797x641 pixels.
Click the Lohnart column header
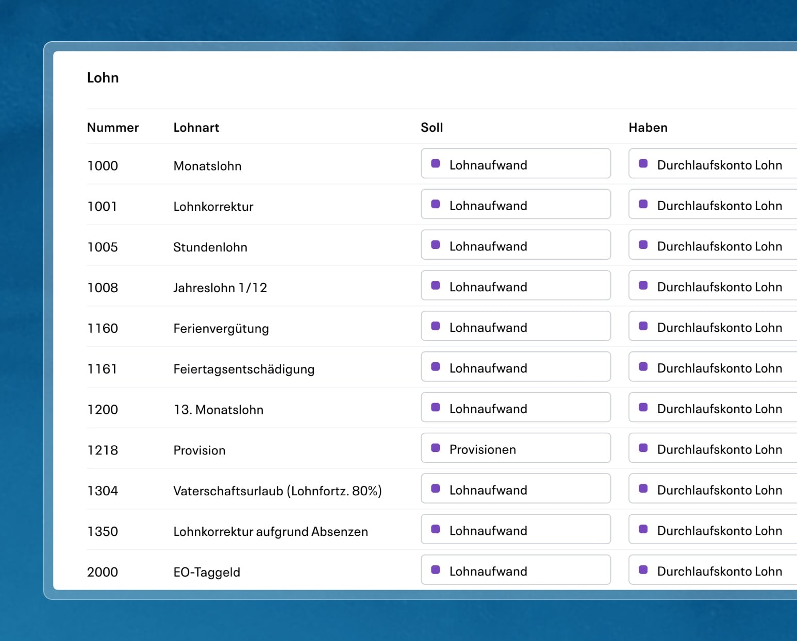coord(196,127)
